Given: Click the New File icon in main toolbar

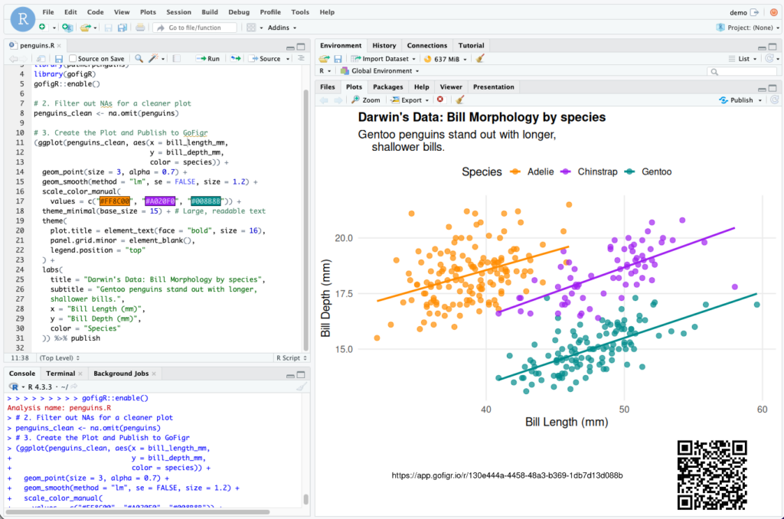Looking at the screenshot, I should pyautogui.click(x=42, y=28).
